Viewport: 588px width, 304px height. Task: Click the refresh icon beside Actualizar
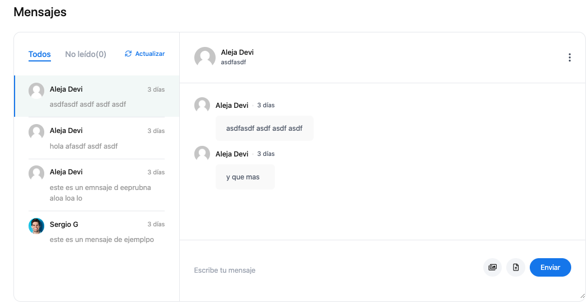pyautogui.click(x=128, y=54)
